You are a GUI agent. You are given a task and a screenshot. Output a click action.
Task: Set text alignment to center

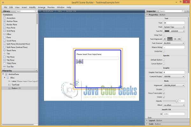tap(170, 39)
